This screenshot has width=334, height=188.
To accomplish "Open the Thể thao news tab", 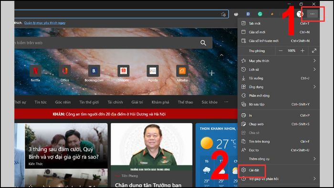I will tap(185, 102).
